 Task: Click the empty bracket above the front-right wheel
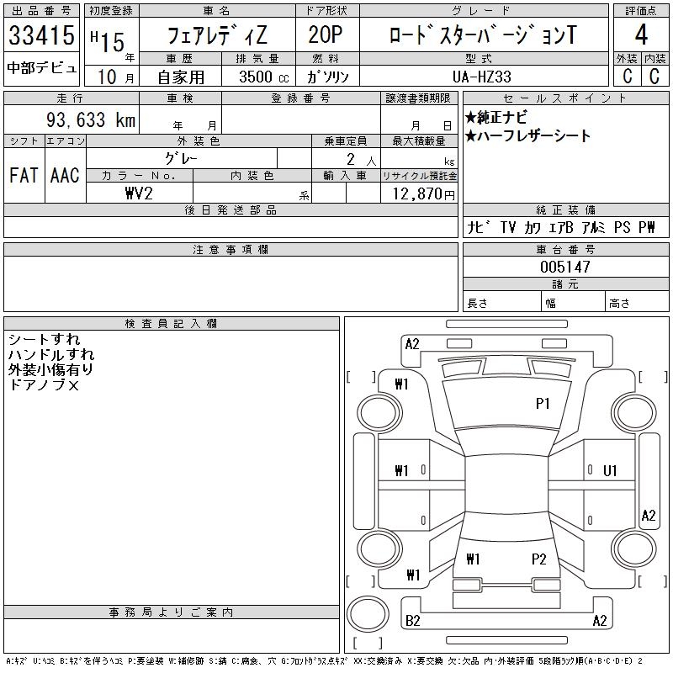tap(644, 375)
